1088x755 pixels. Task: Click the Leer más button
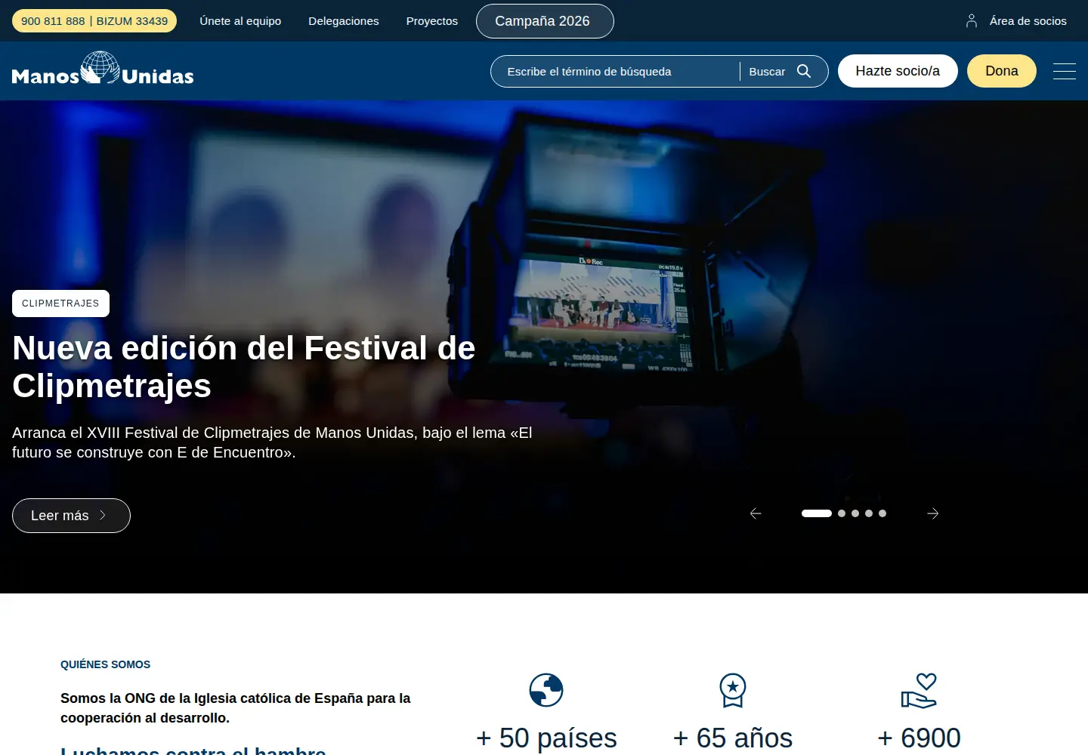71,516
